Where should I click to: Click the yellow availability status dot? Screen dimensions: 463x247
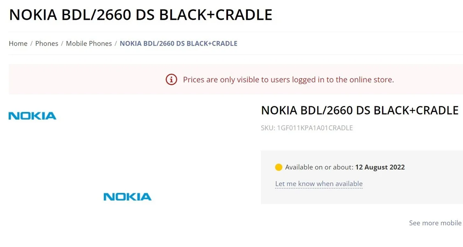(x=279, y=167)
